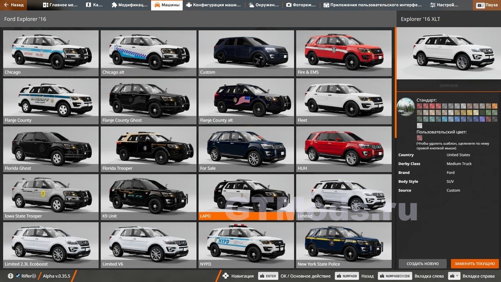Image resolution: width=501 pixels, height=282 pixels.
Task: Choose the Flanje County Ghost configuration
Action: (x=149, y=101)
